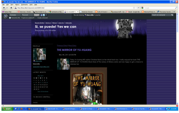Switch to the Historical Fiction tab
Viewport: 179px width, 113px height.
pyautogui.click(x=149, y=12)
